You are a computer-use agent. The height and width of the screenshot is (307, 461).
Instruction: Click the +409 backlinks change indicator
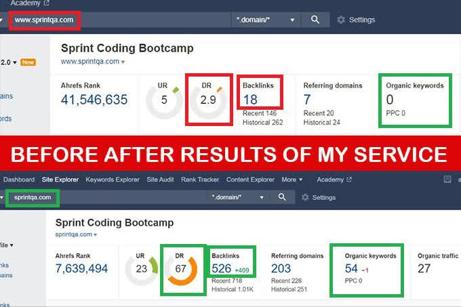click(x=242, y=270)
